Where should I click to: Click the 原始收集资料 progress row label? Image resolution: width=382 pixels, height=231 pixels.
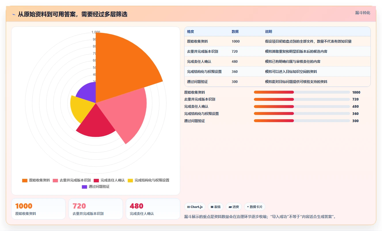coord(195,92)
